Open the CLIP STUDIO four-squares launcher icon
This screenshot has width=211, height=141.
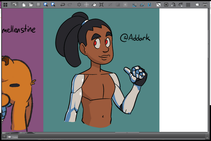pyautogui.click(x=5, y=5)
